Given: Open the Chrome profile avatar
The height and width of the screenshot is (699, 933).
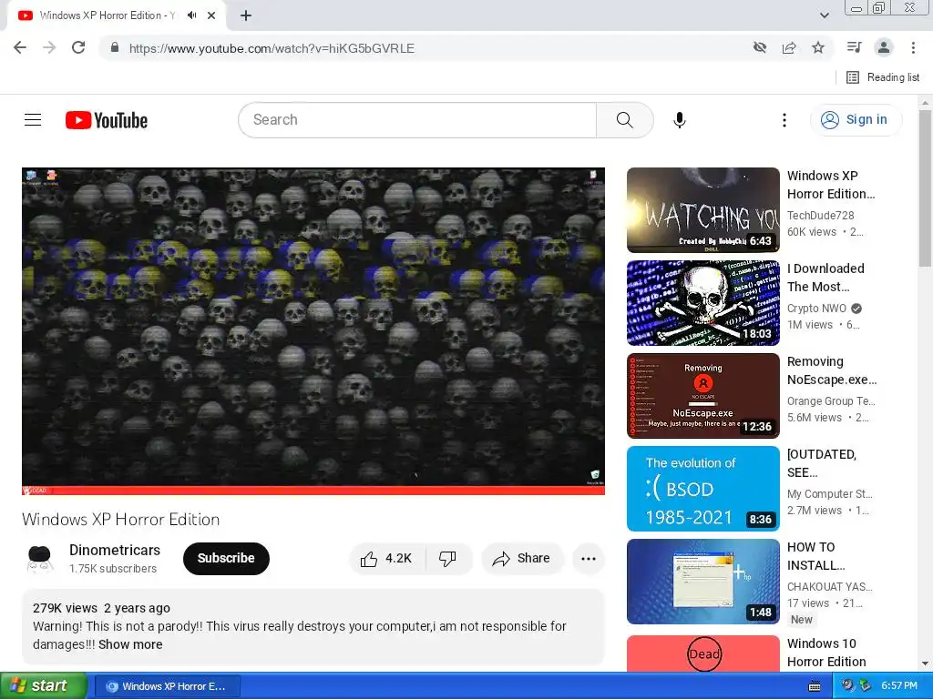Looking at the screenshot, I should pyautogui.click(x=884, y=47).
